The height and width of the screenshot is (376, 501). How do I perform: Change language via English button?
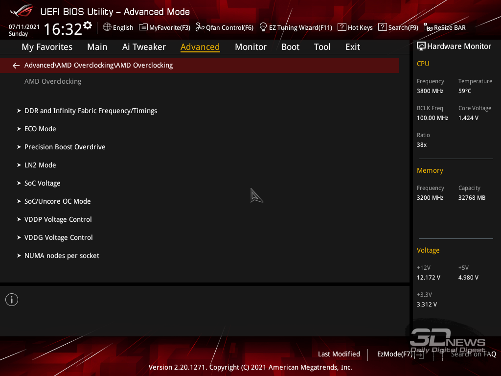pos(123,27)
